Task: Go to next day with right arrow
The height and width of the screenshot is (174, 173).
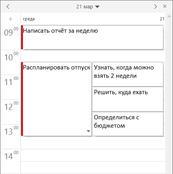Action: 155,6
